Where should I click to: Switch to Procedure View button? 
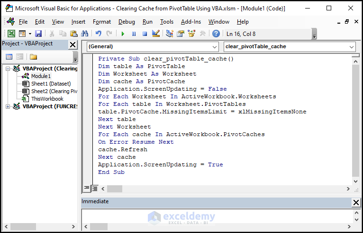[87, 189]
